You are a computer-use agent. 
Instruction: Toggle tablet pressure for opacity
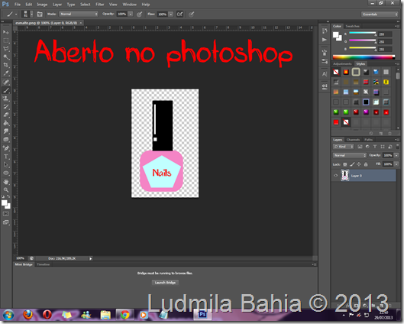click(x=140, y=15)
